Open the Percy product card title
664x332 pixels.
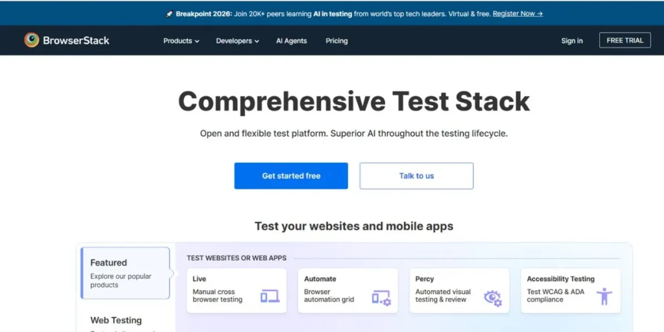[x=425, y=279]
